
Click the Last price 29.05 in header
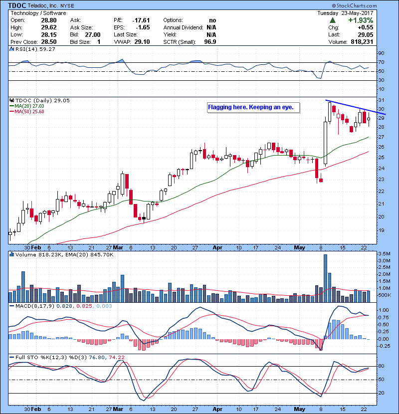pyautogui.click(x=366, y=34)
